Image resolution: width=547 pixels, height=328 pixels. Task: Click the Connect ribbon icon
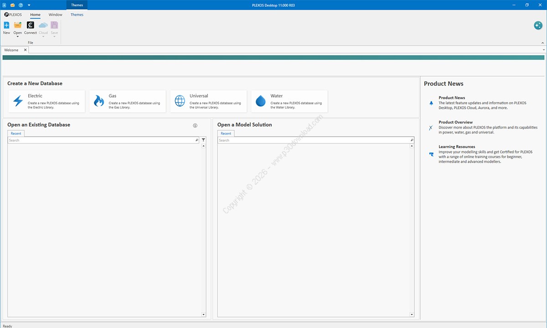click(x=31, y=26)
